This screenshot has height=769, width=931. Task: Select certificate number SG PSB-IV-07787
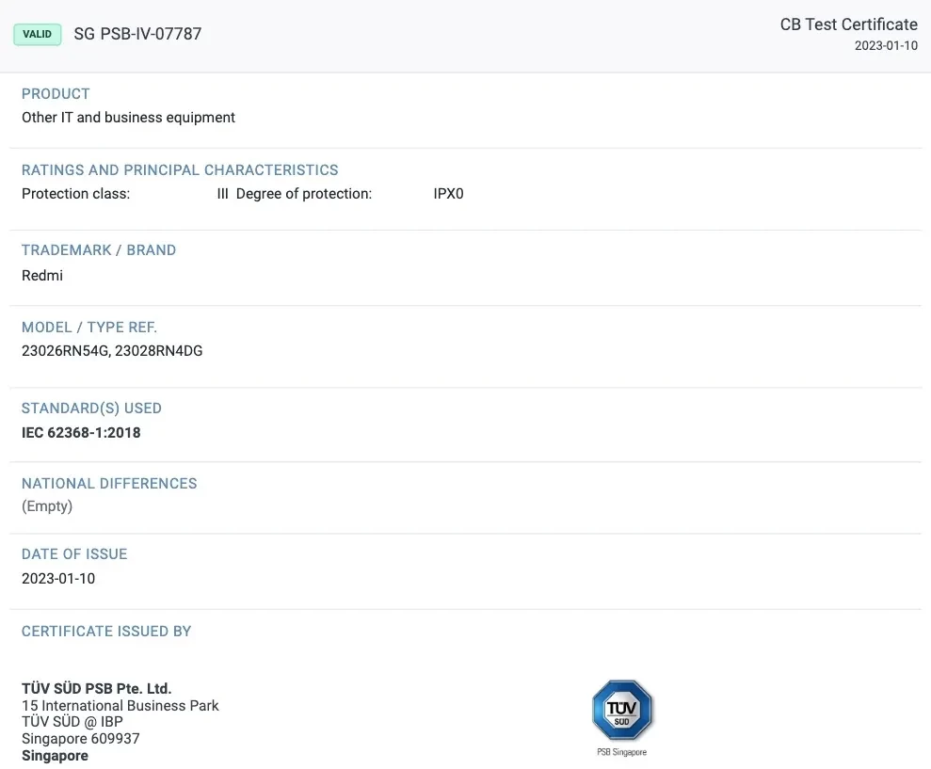[x=137, y=35]
